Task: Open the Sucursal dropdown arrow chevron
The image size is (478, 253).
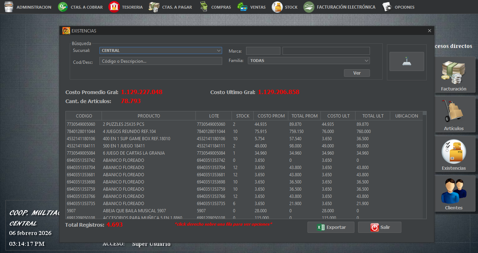Action: tap(219, 50)
